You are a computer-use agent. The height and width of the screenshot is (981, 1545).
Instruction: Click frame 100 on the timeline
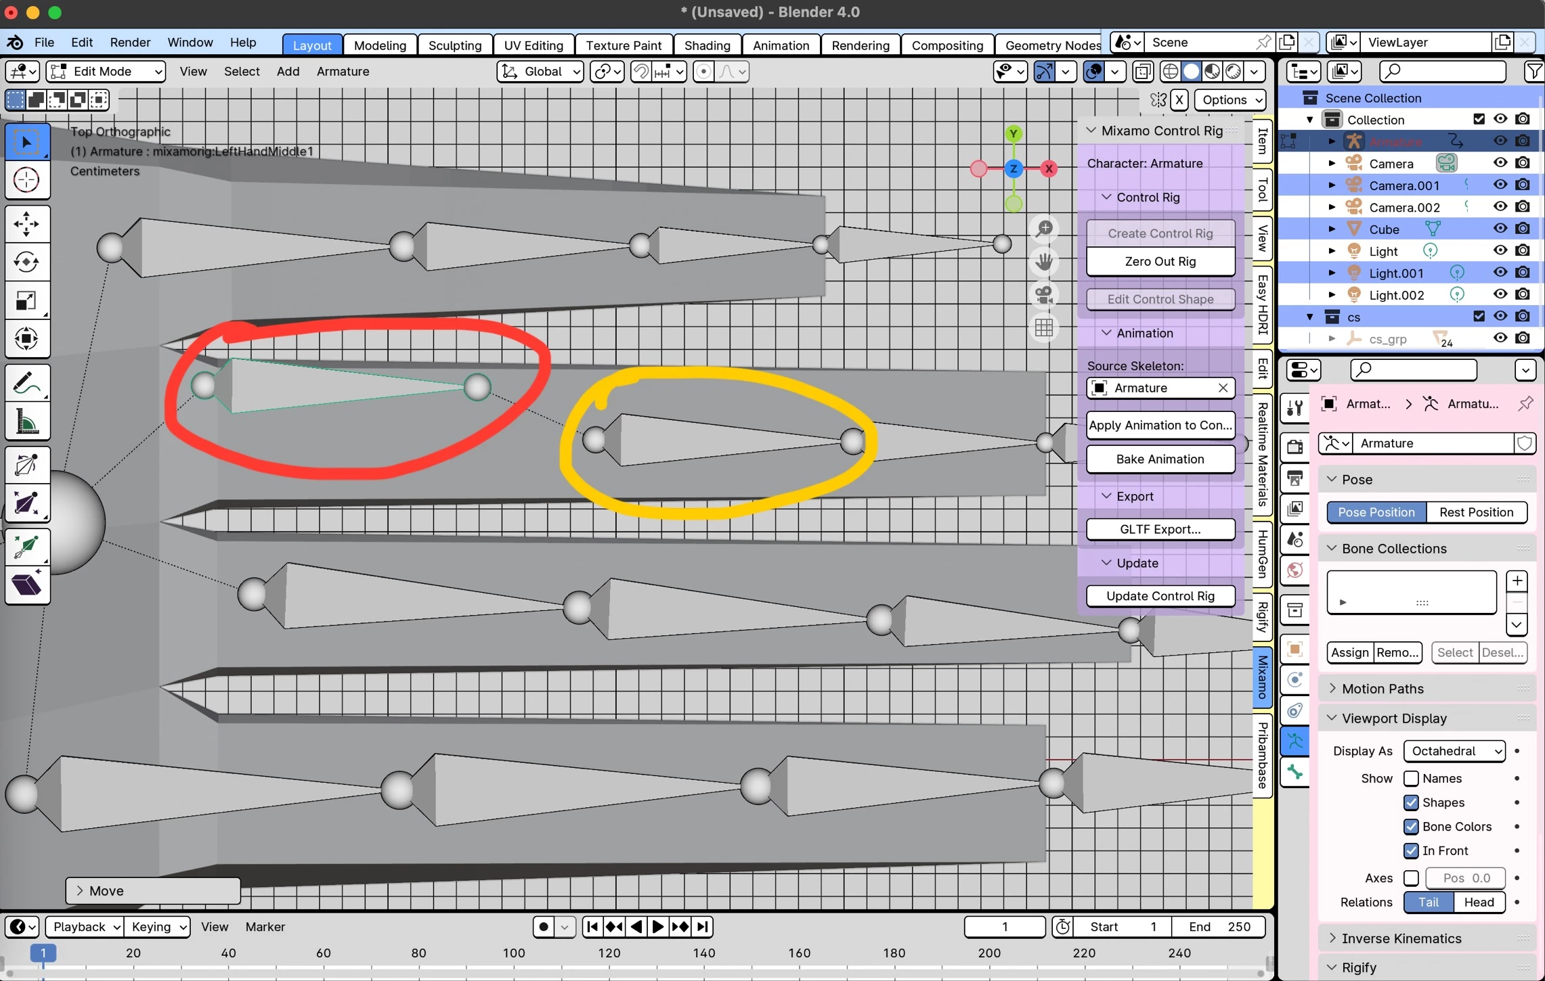pyautogui.click(x=514, y=953)
